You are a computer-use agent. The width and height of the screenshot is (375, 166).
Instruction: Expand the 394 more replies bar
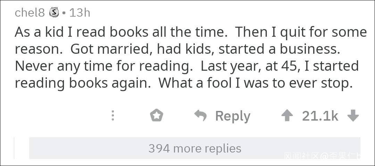[x=195, y=148]
